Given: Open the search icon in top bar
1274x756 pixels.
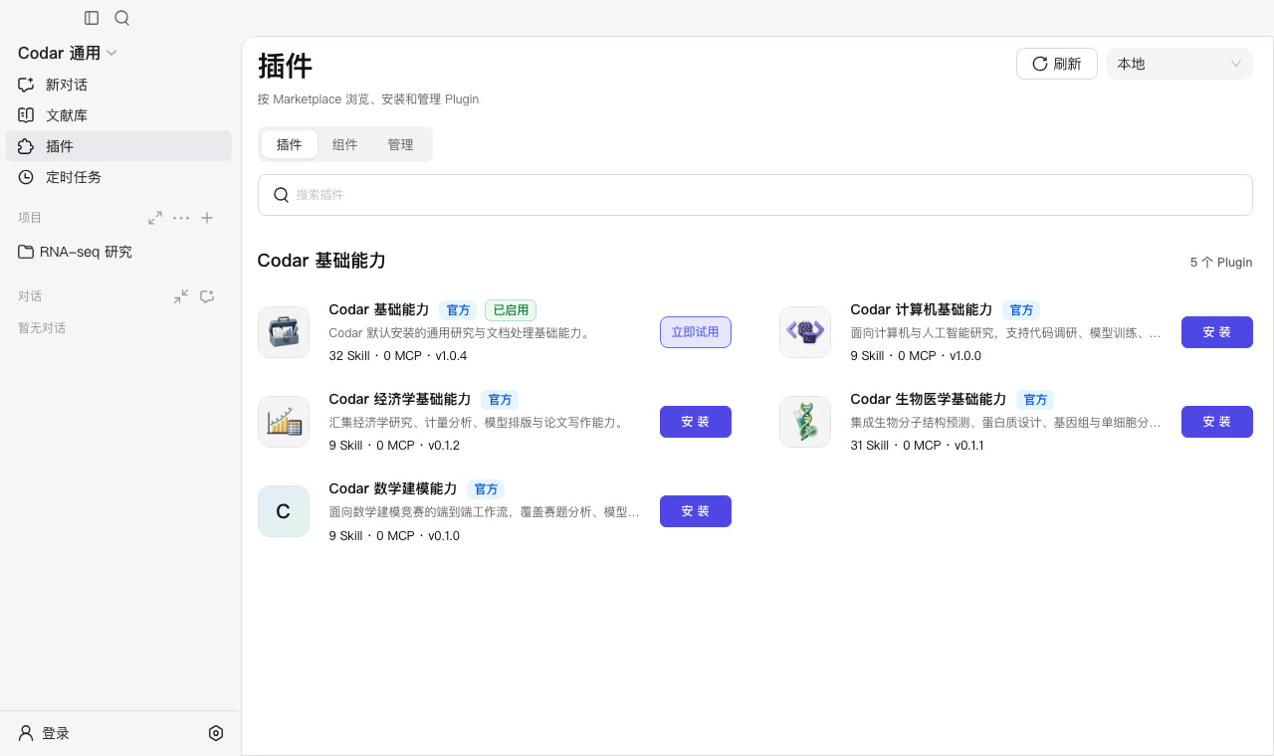Looking at the screenshot, I should (x=122, y=18).
